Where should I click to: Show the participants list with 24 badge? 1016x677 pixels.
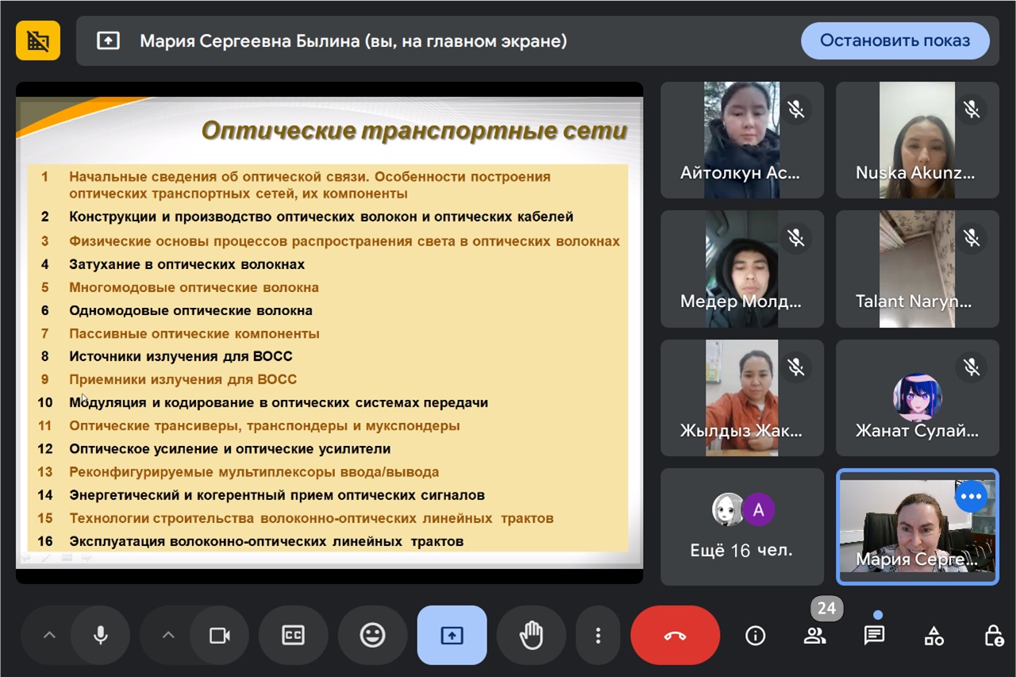click(814, 636)
